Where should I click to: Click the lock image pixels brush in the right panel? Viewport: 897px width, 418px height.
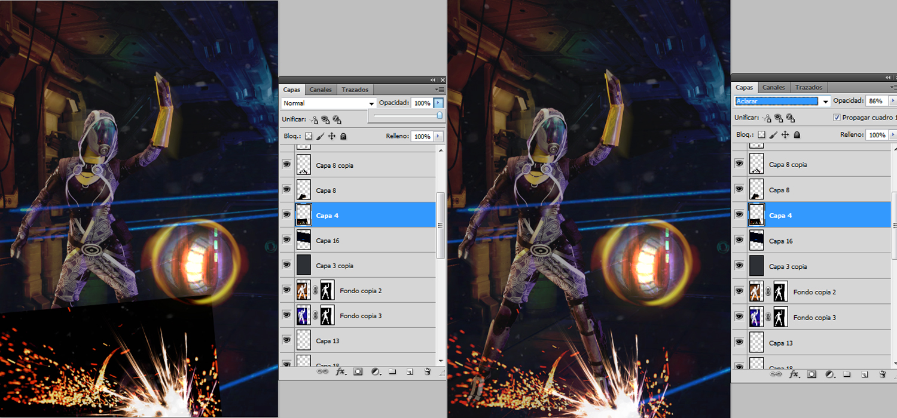[x=774, y=135]
